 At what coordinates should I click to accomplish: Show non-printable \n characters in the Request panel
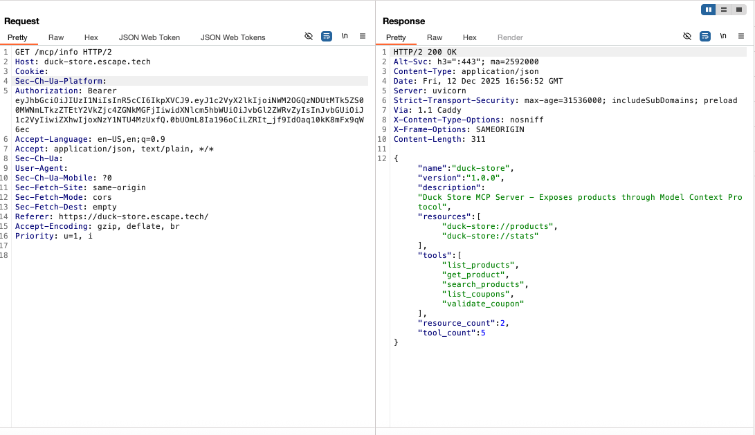(345, 36)
